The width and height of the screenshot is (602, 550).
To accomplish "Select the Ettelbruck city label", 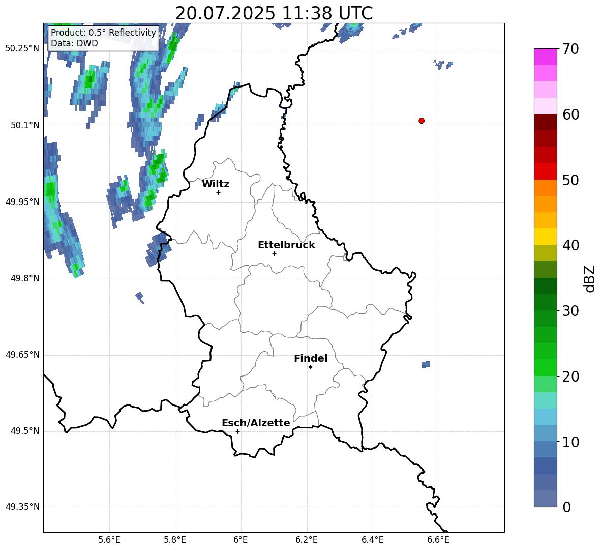I will 286,245.
